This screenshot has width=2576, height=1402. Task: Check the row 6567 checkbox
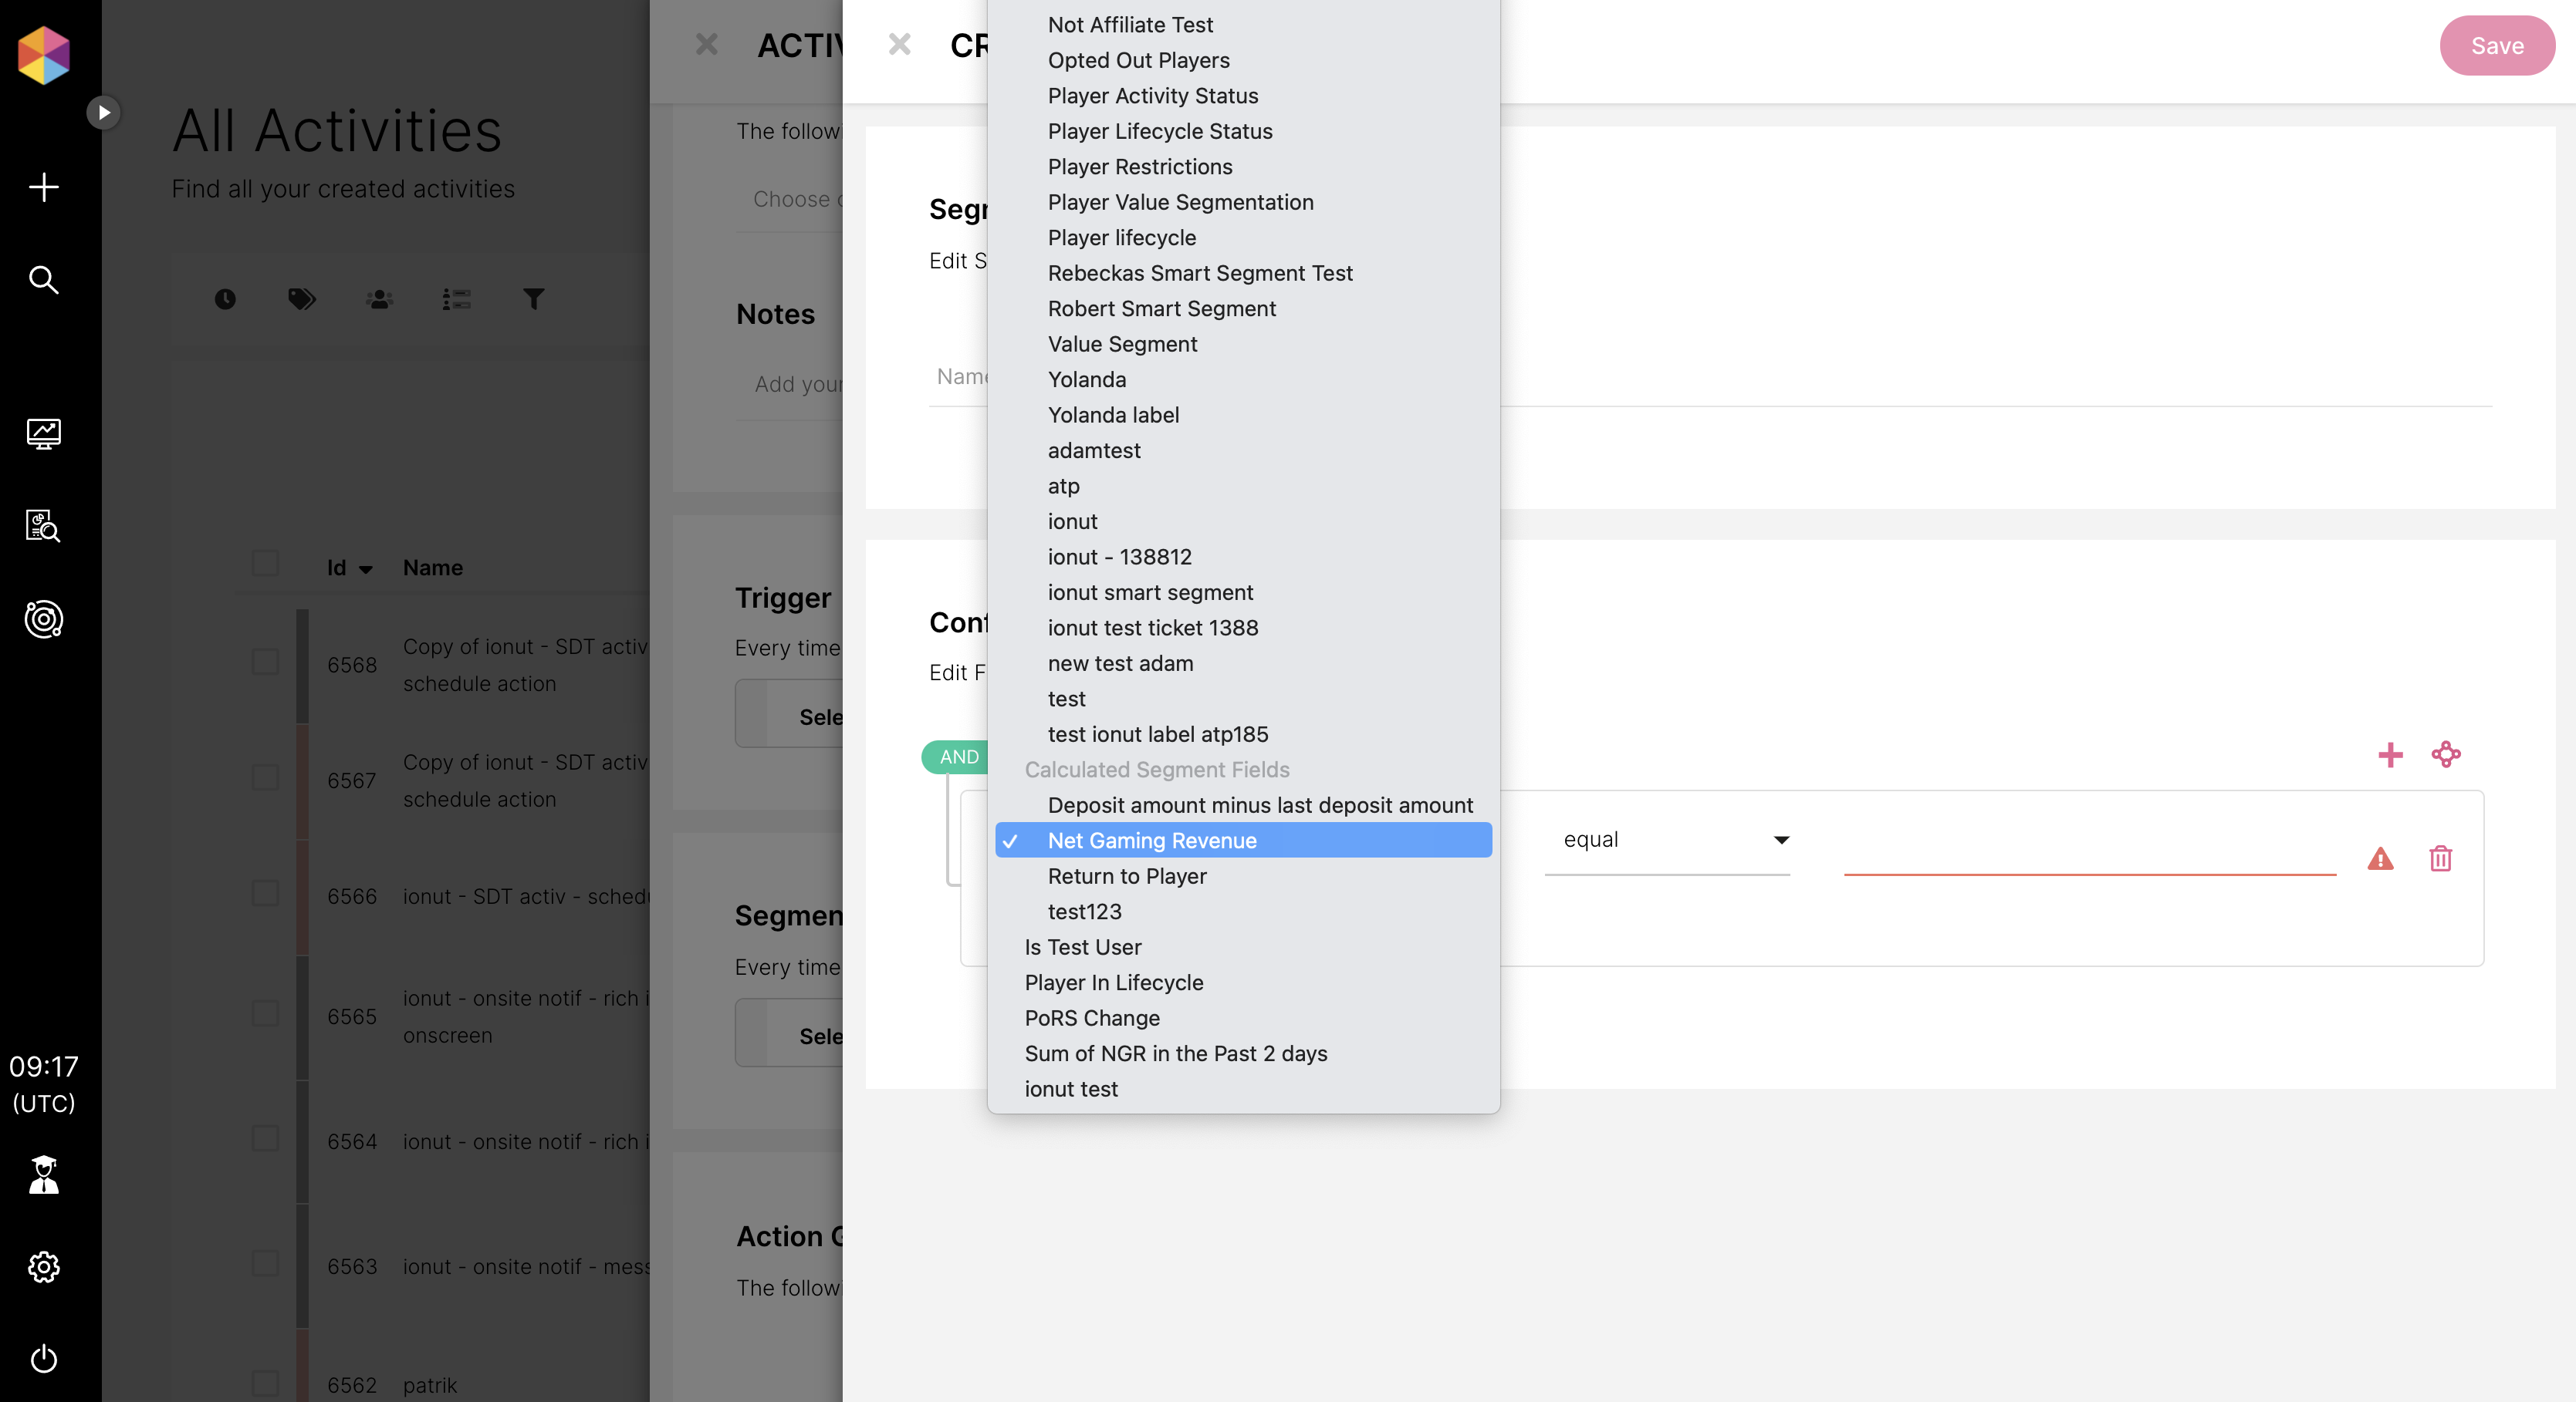(x=265, y=777)
